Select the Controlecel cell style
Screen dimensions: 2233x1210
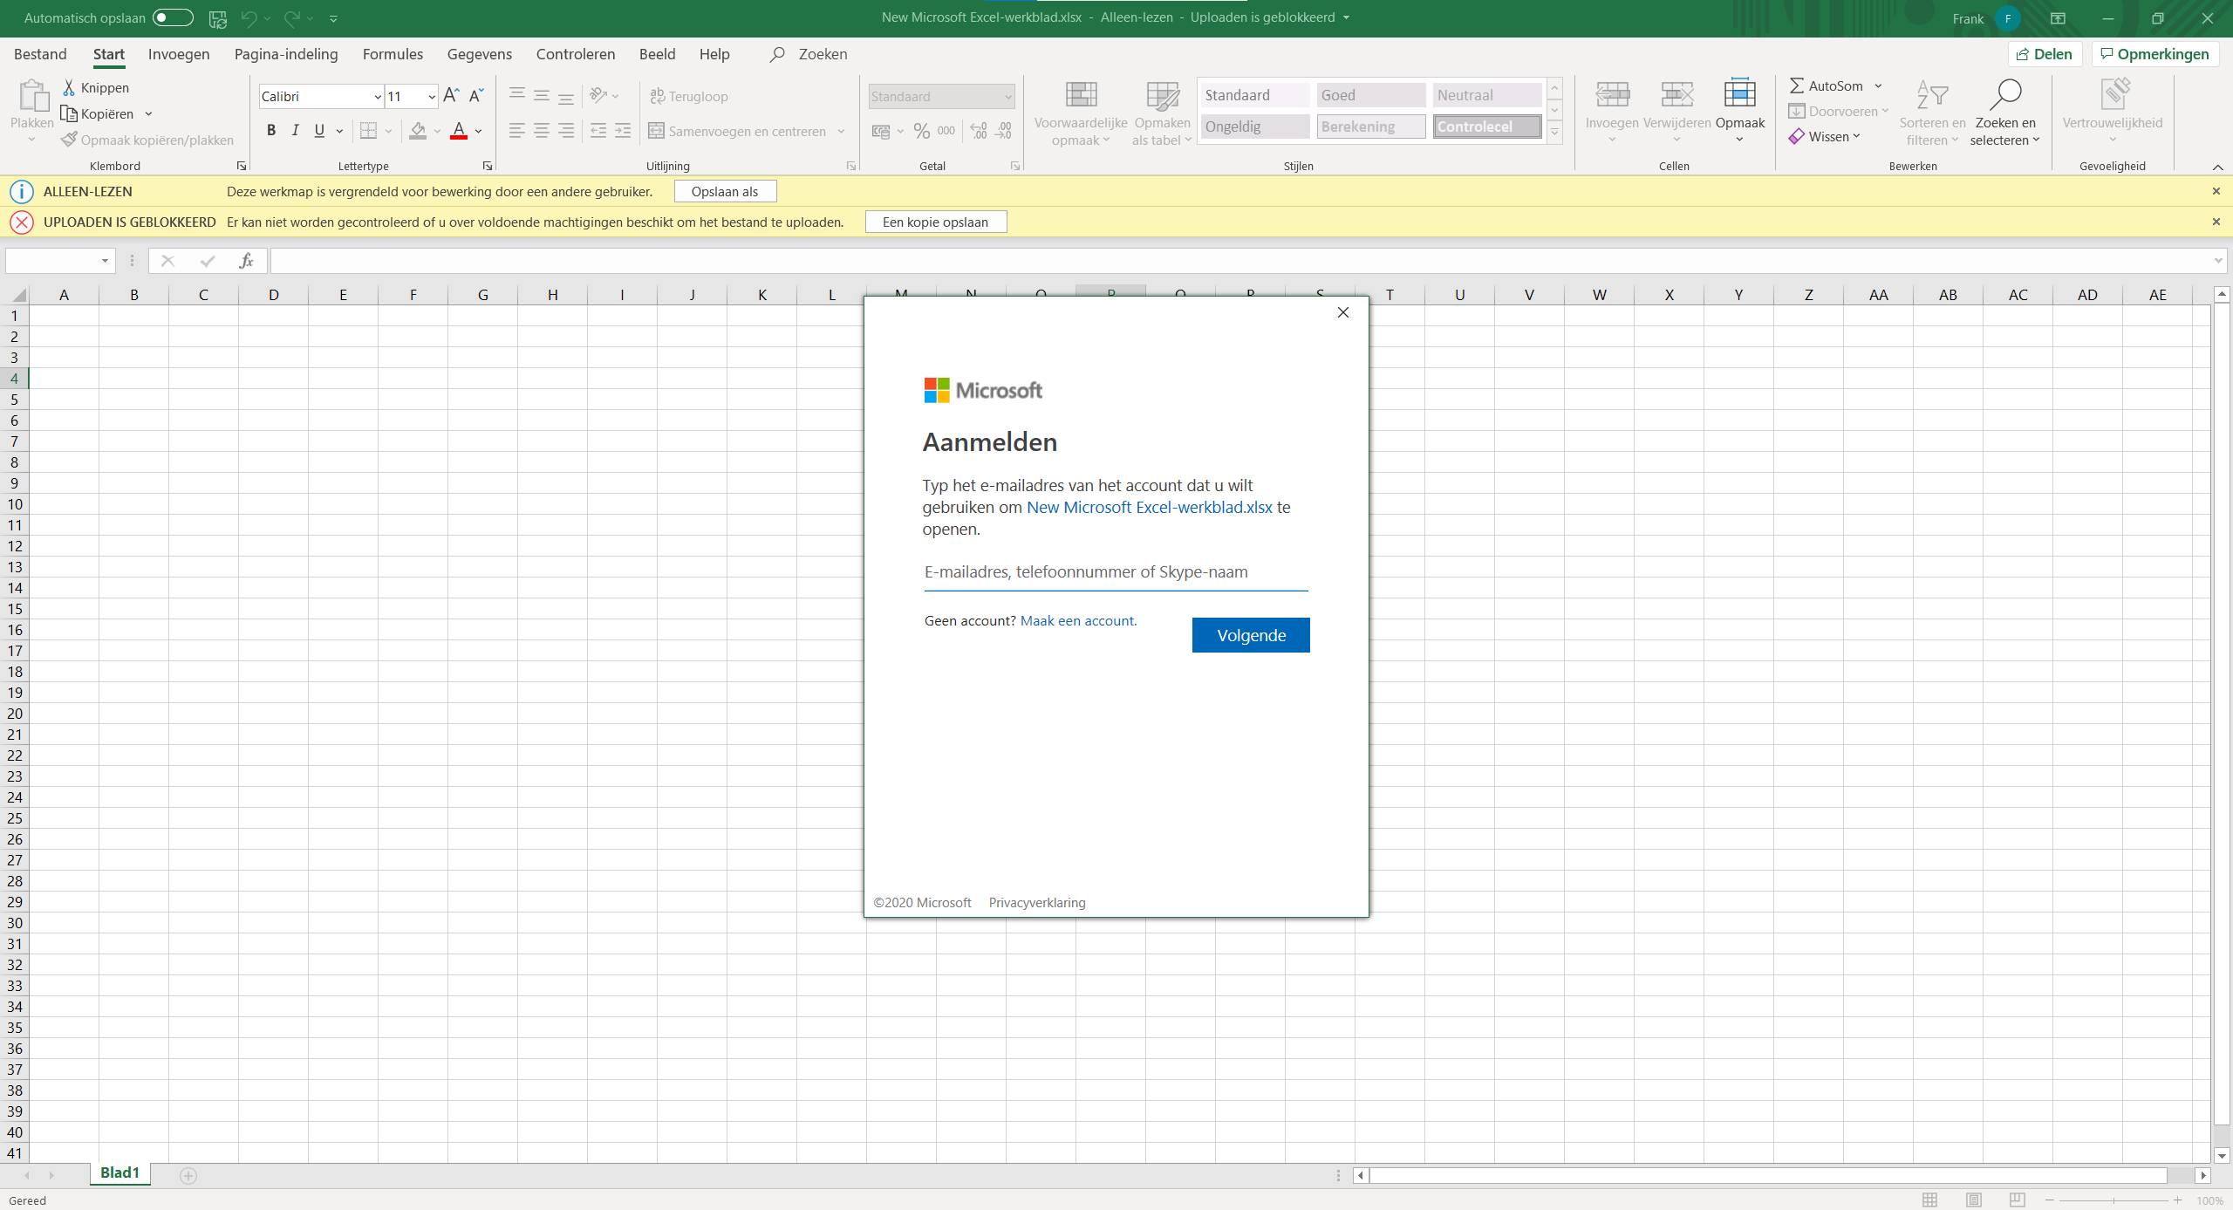pyautogui.click(x=1487, y=126)
